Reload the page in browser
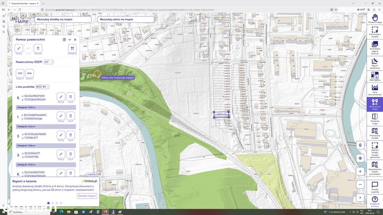The image size is (383, 215). (20, 10)
